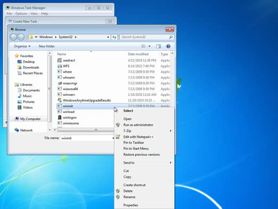Sort by the Name column header

pyautogui.click(x=91, y=54)
